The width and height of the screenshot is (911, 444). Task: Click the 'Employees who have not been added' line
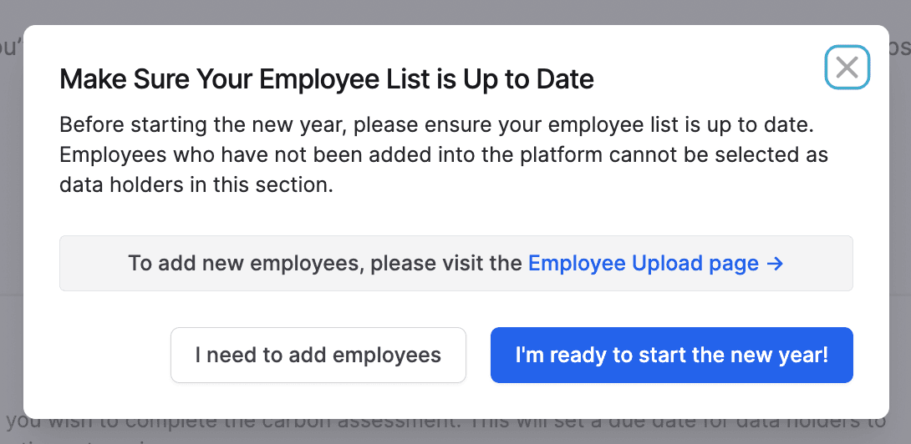[443, 155]
